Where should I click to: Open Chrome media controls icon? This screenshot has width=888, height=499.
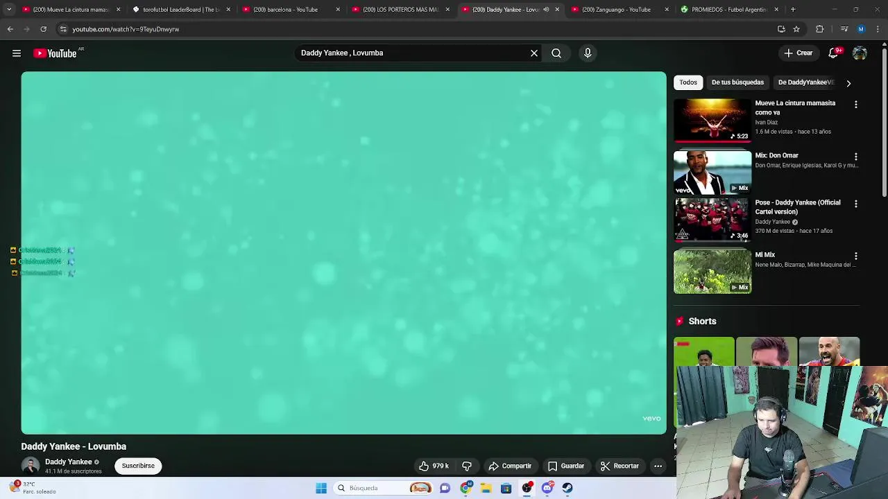(x=844, y=29)
